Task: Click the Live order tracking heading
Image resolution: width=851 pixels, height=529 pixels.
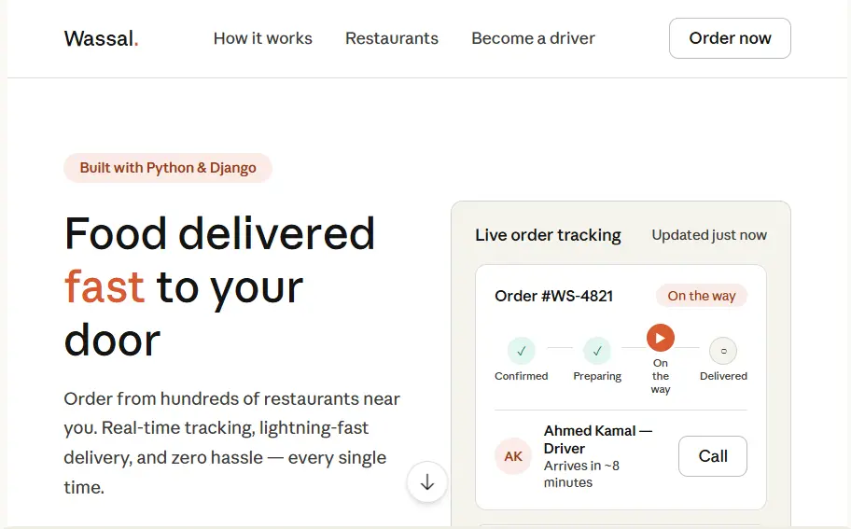Action: pos(548,235)
